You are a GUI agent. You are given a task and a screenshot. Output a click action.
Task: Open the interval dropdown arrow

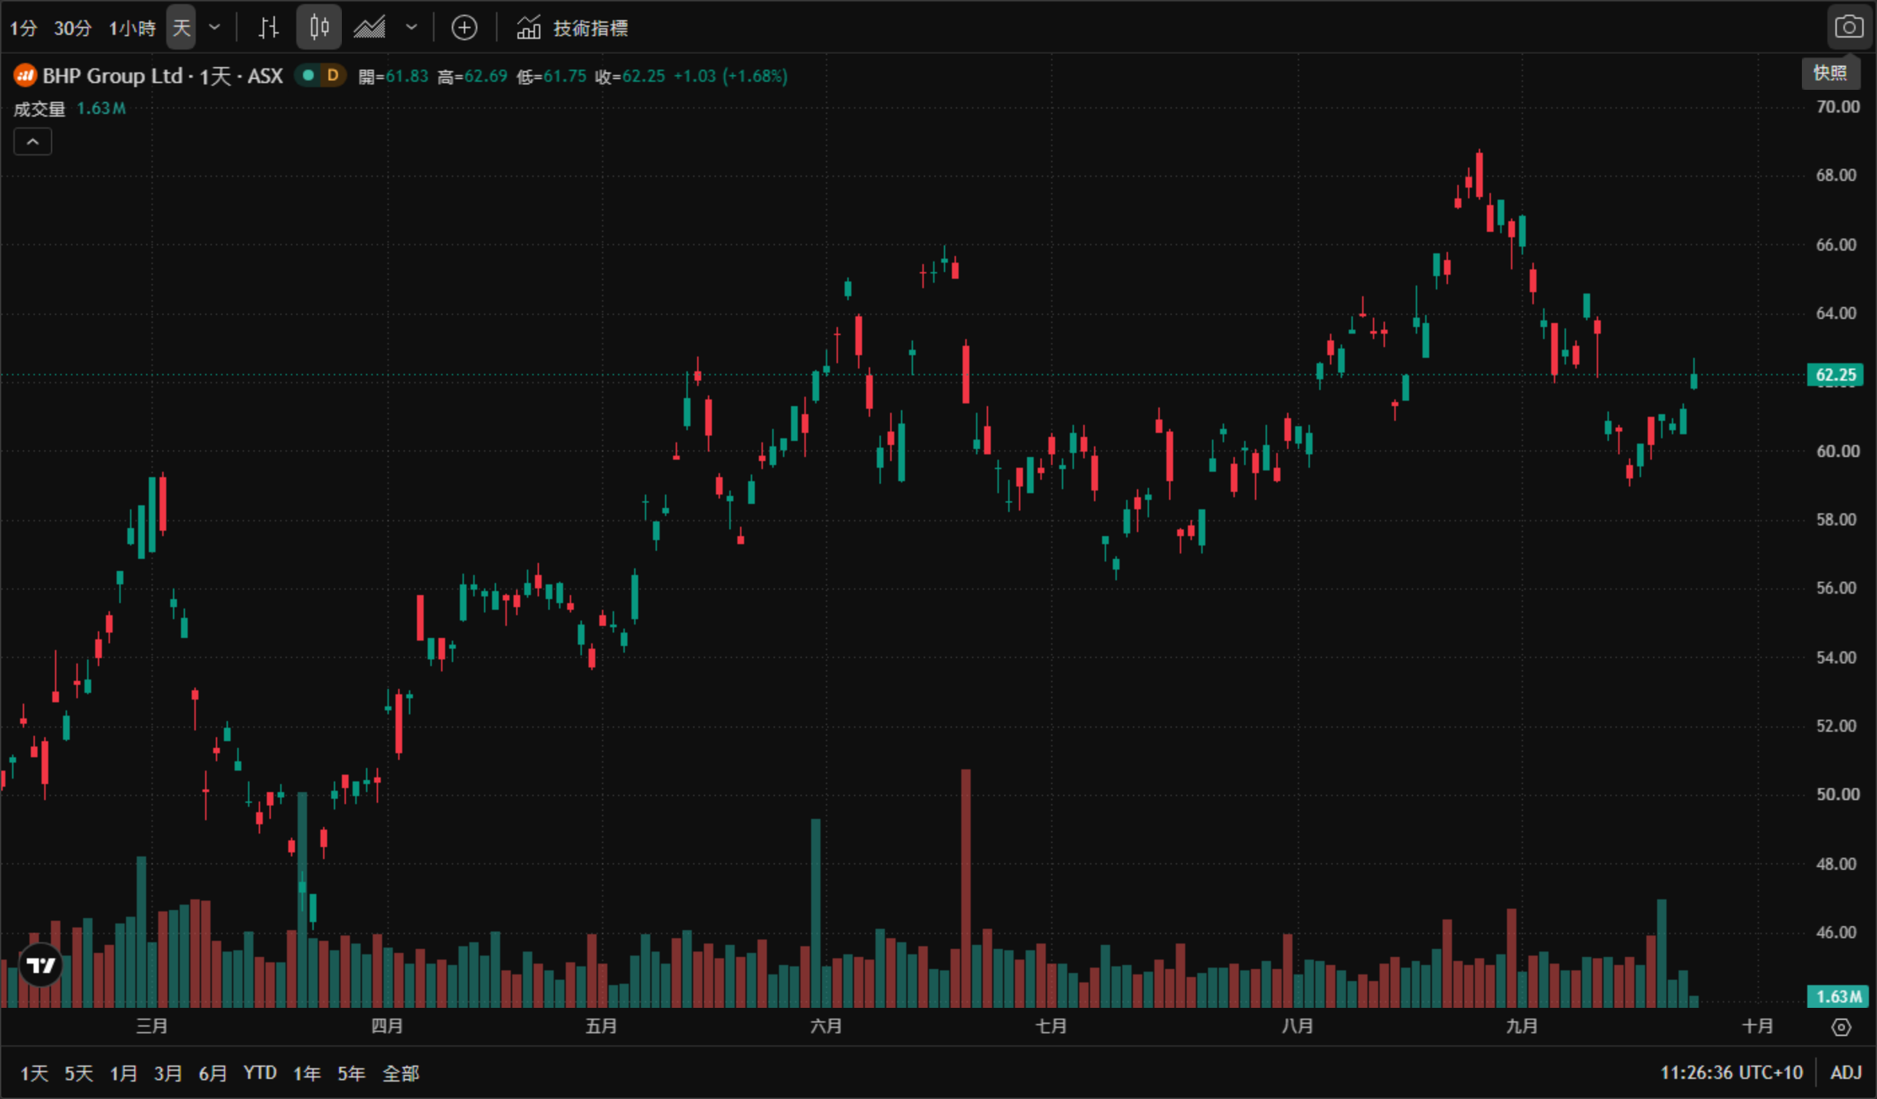[x=215, y=28]
